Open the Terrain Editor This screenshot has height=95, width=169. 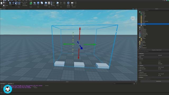pyautogui.click(x=31, y=3)
